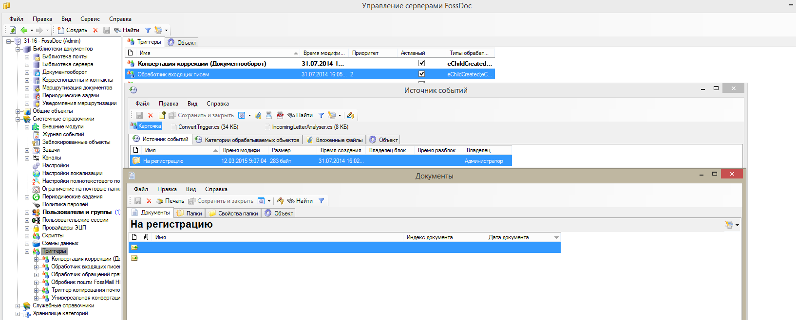The image size is (796, 320).
Task: Open the Категории обрабатываемых объектов tab
Action: 247,140
